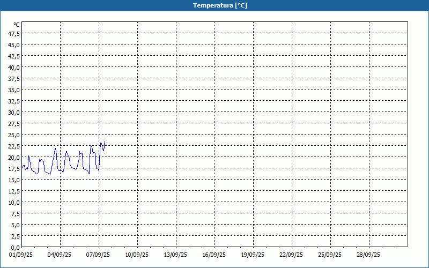429x268 pixels.
Task: Select the 10,0 y-axis label
Action: tap(14, 203)
